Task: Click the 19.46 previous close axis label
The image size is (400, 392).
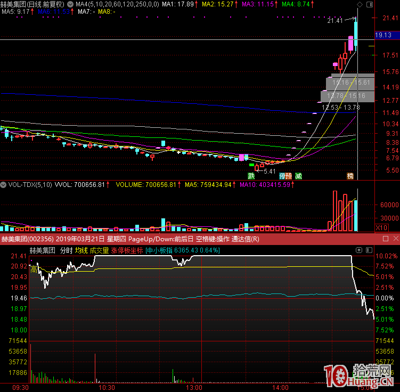Action: pyautogui.click(x=19, y=298)
